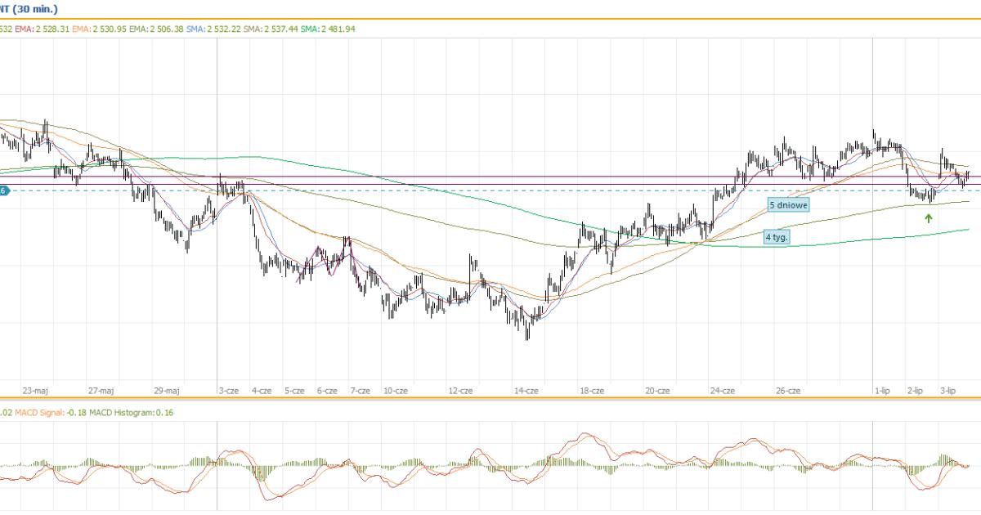This screenshot has height=515, width=981.
Task: Click the 23-maj date on time axis
Action: coord(34,391)
